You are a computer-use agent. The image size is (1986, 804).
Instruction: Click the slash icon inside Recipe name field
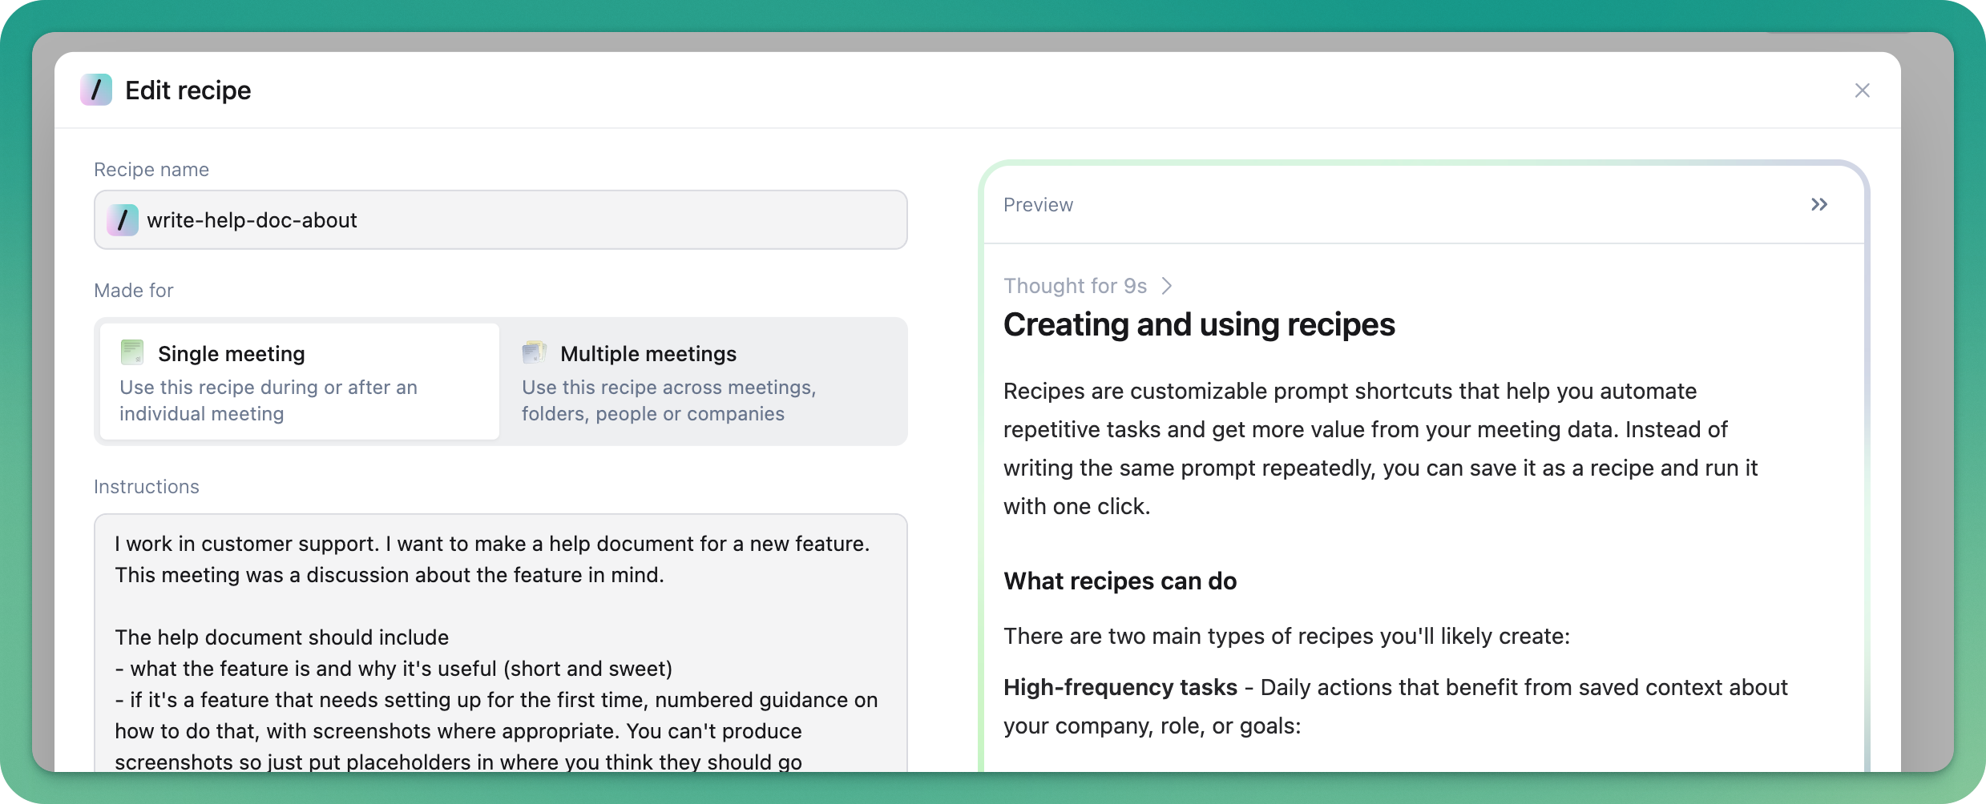[x=123, y=219]
